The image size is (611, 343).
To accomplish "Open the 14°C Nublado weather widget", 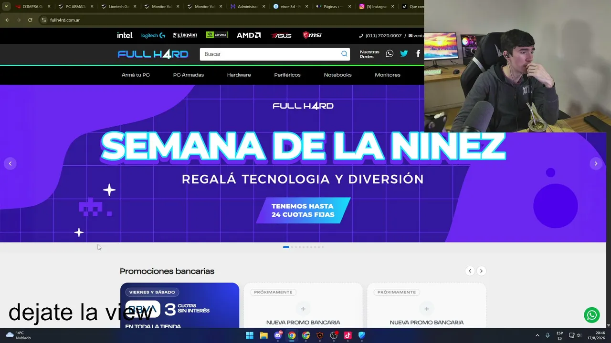I will pos(19,335).
